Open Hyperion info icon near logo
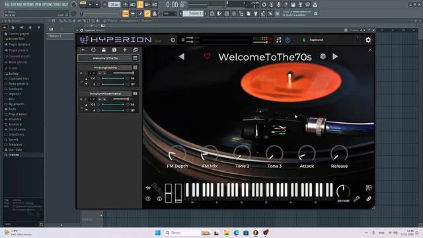The width and height of the screenshot is (423, 238). coord(173,40)
